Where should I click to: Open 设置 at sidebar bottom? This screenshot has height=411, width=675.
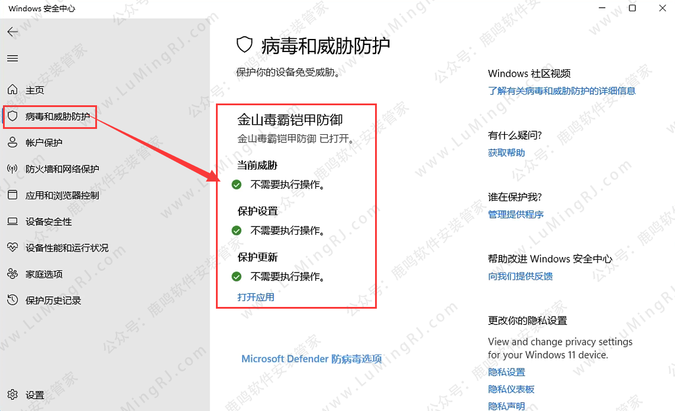point(34,395)
